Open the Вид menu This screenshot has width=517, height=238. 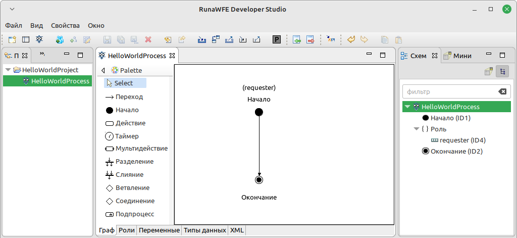[36, 25]
